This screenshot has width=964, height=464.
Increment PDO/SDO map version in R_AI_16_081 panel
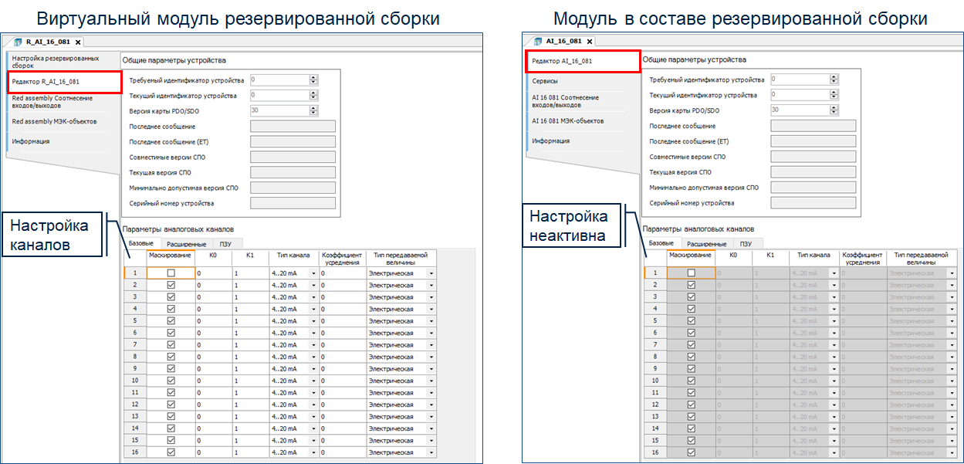tap(313, 108)
